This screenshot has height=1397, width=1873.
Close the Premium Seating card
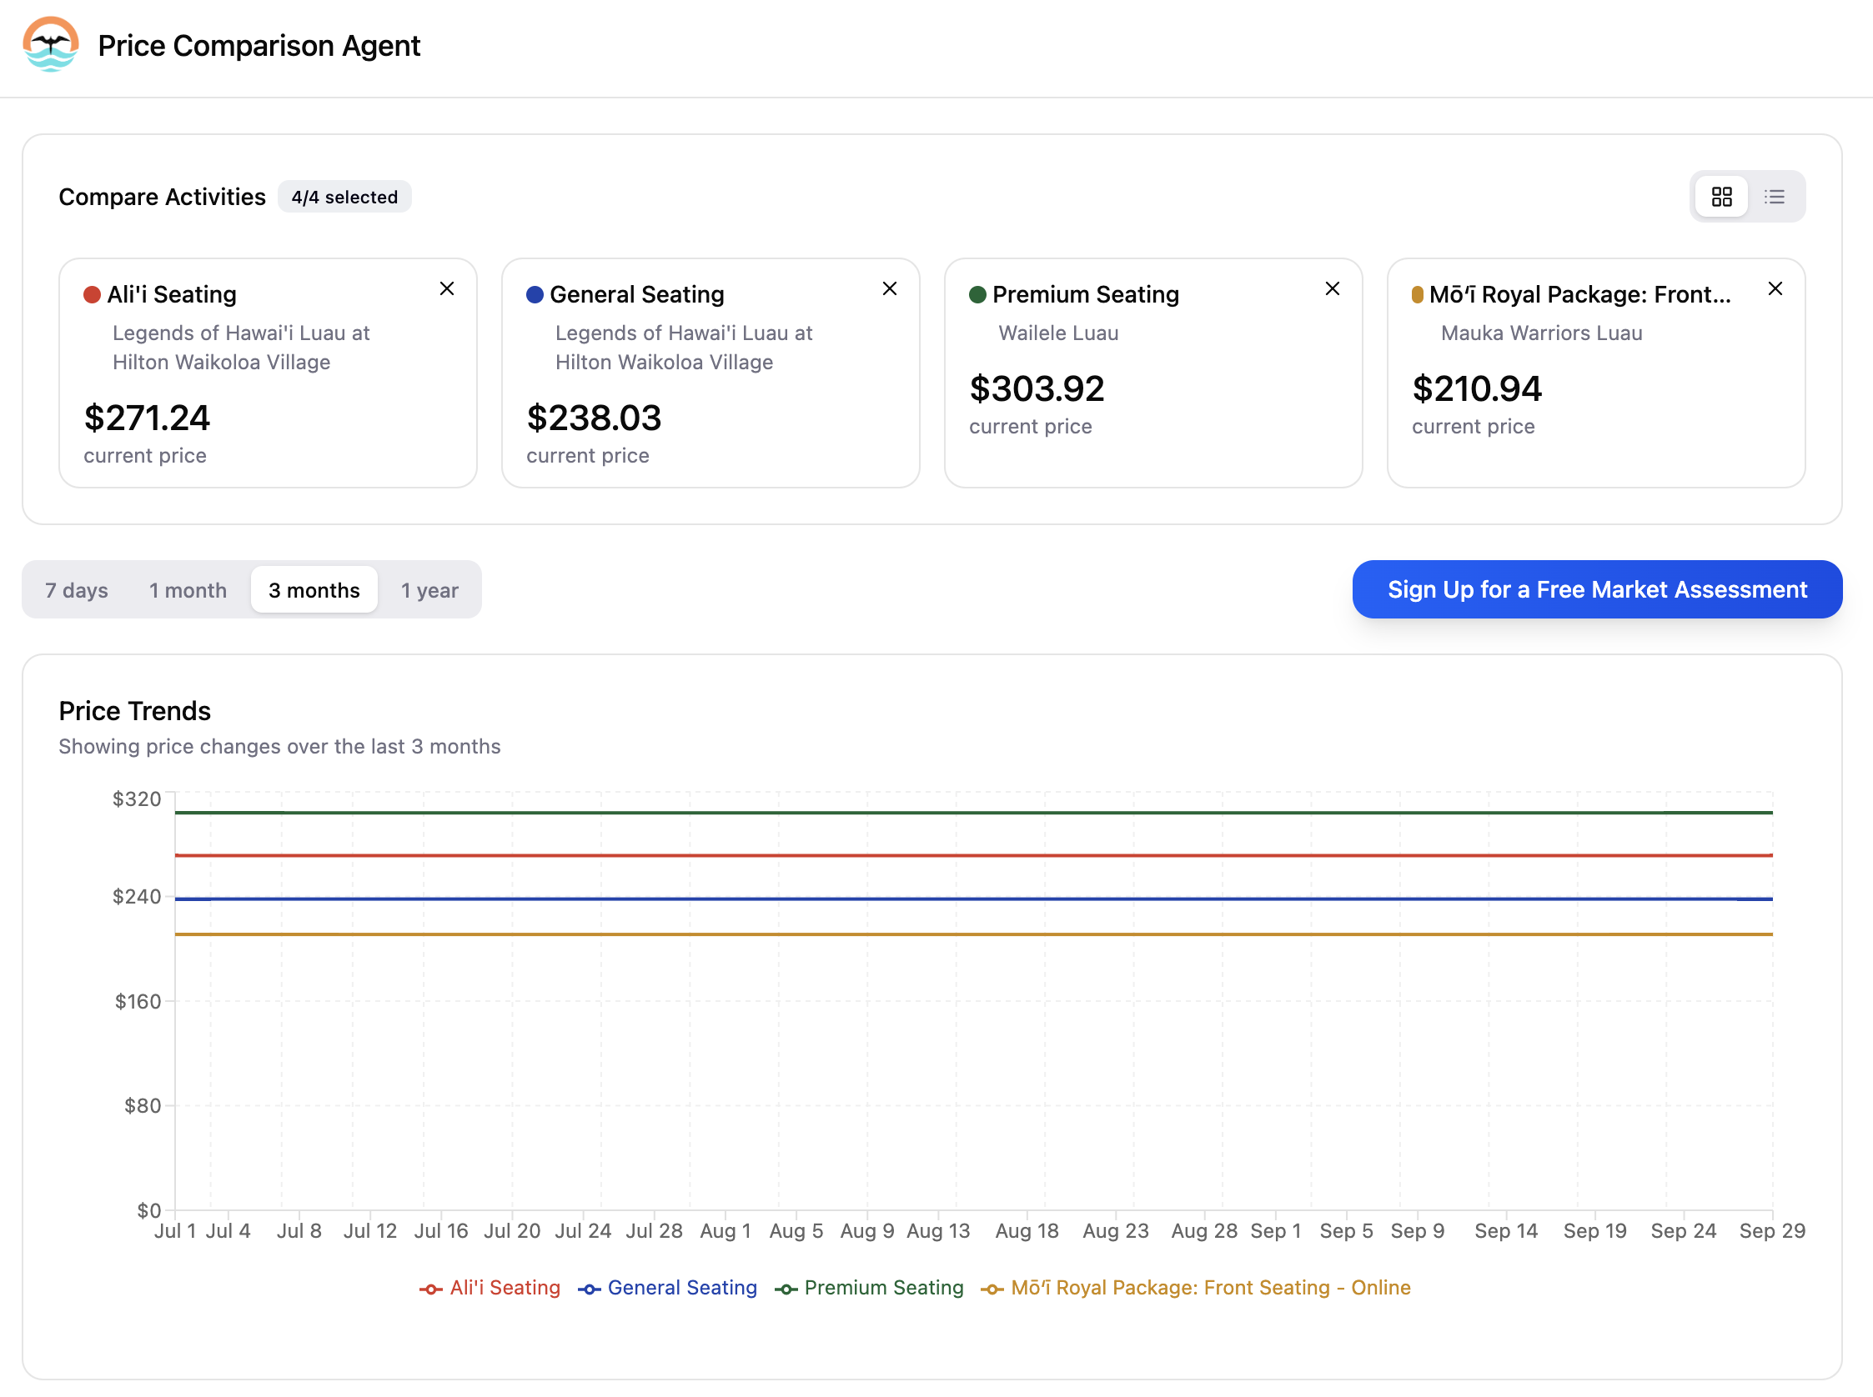coord(1332,289)
